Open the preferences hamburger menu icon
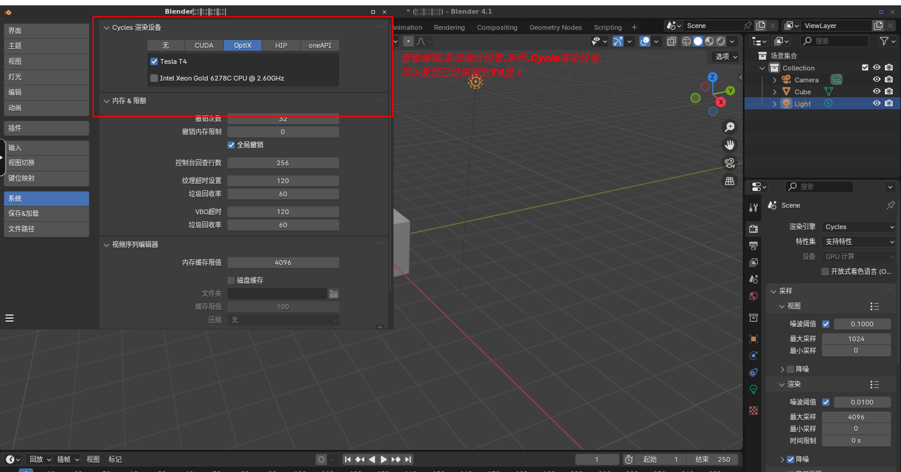The image size is (901, 472). click(10, 318)
